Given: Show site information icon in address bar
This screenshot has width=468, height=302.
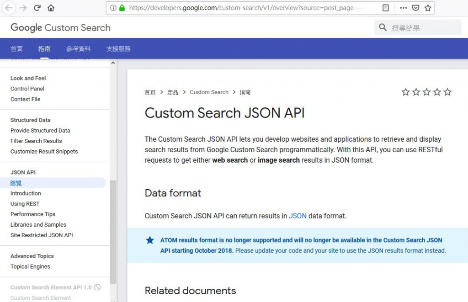Looking at the screenshot, I should (113, 8).
